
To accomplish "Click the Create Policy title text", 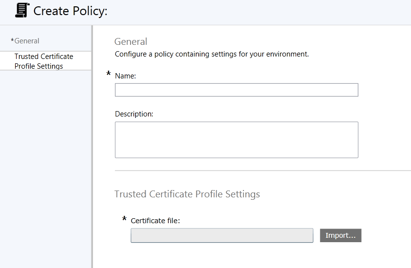I will click(x=70, y=11).
